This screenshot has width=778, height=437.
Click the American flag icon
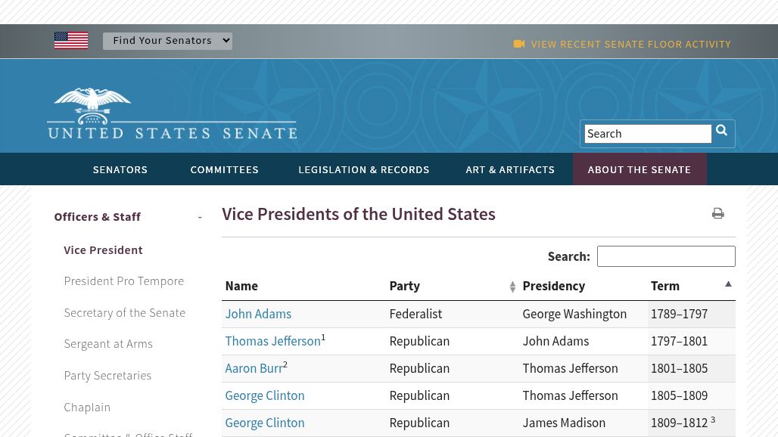(x=71, y=40)
